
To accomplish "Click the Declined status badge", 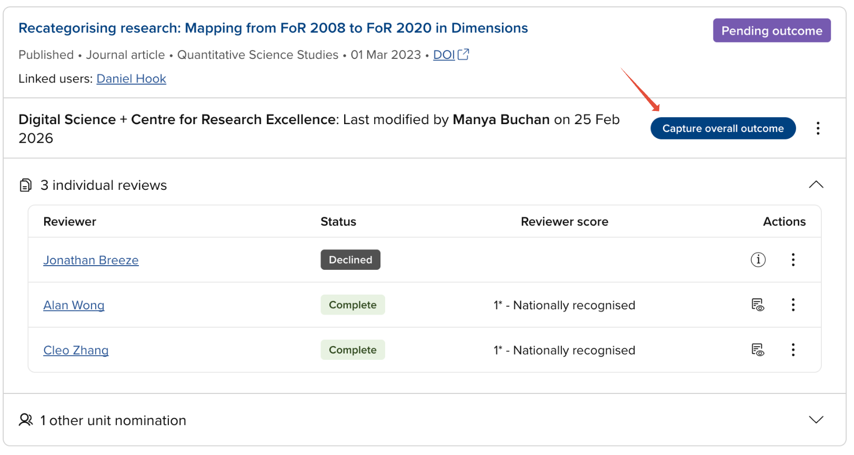I will (350, 260).
